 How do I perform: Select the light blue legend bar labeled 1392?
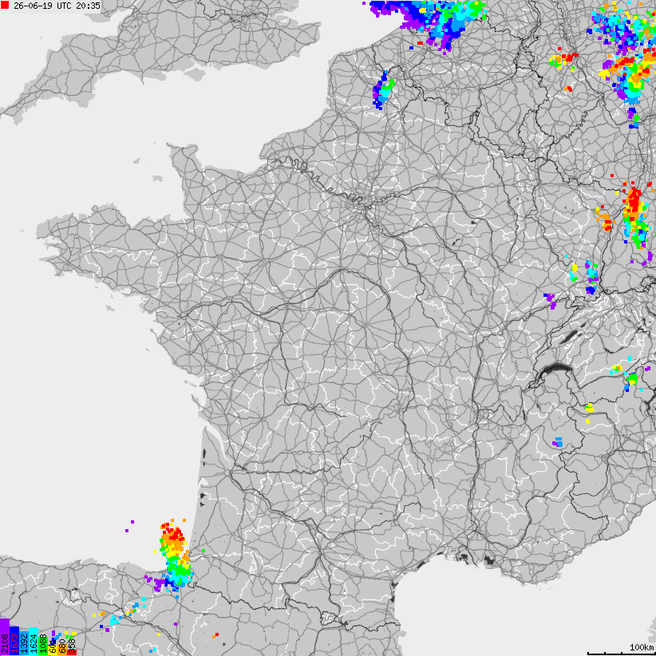(24, 643)
